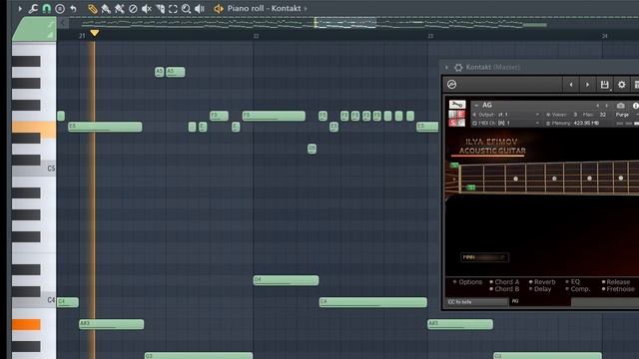
Task: Click the AG instrument name
Action: pyautogui.click(x=487, y=105)
